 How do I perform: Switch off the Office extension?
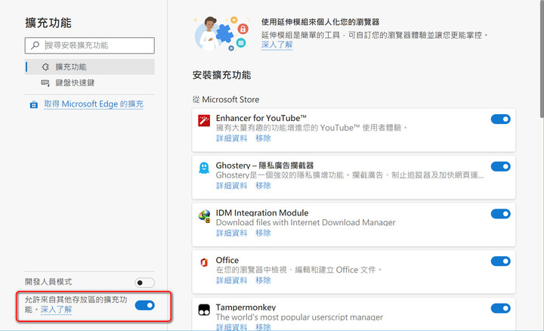(x=501, y=261)
